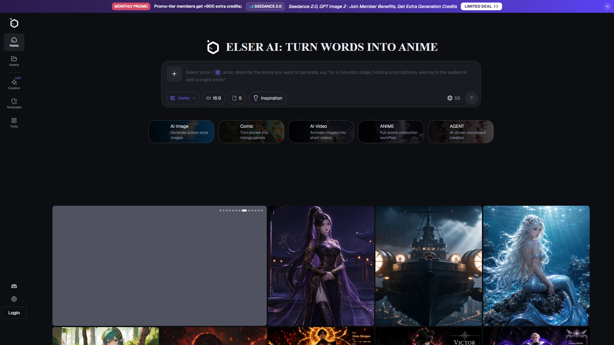
Task: Go to Home in the sidebar
Action: point(14,42)
